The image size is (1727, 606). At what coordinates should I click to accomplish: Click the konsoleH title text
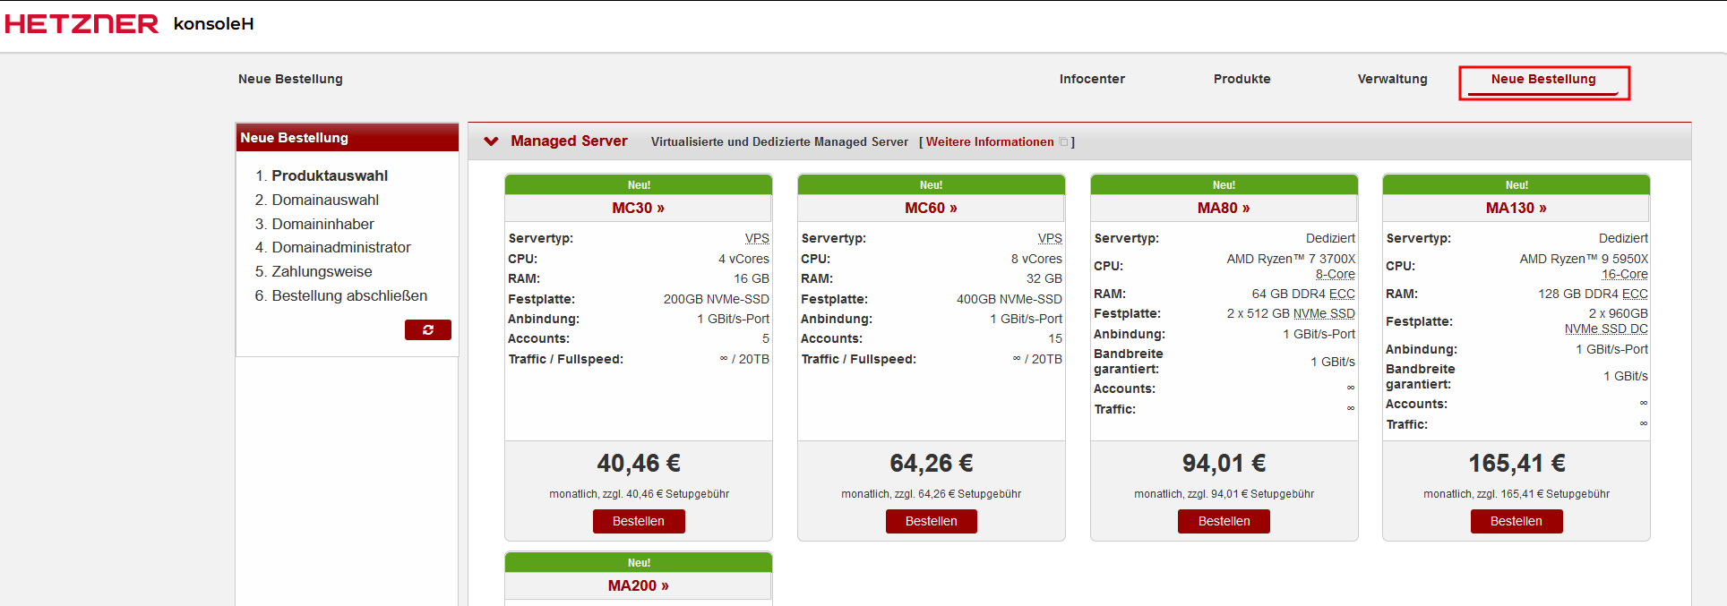click(213, 24)
